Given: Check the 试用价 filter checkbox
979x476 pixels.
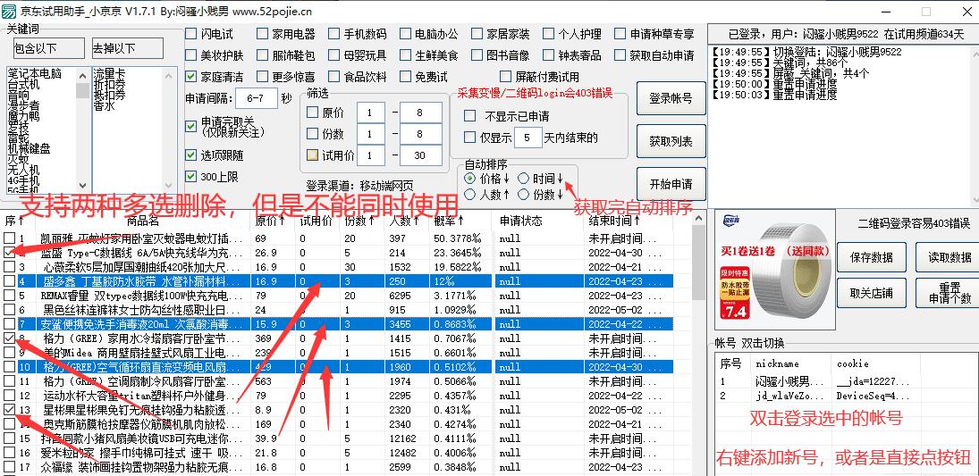Looking at the screenshot, I should tap(313, 155).
